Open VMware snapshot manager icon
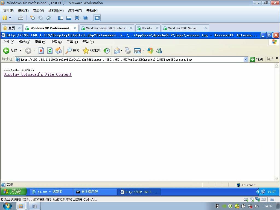The width and height of the screenshot is (280, 210). 49,18
